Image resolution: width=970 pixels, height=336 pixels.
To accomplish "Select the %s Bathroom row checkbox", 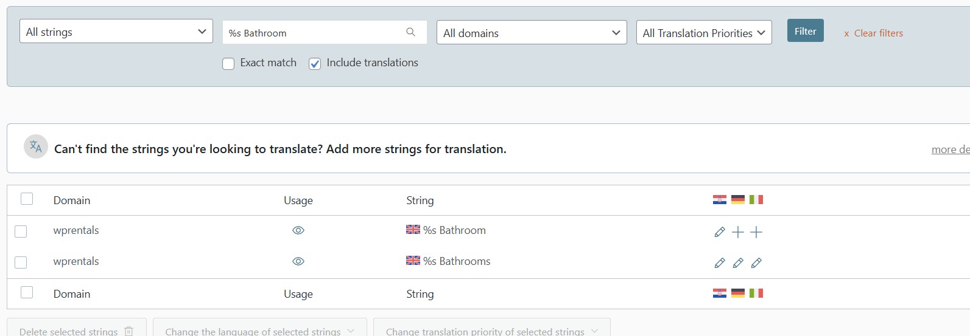I will (21, 231).
